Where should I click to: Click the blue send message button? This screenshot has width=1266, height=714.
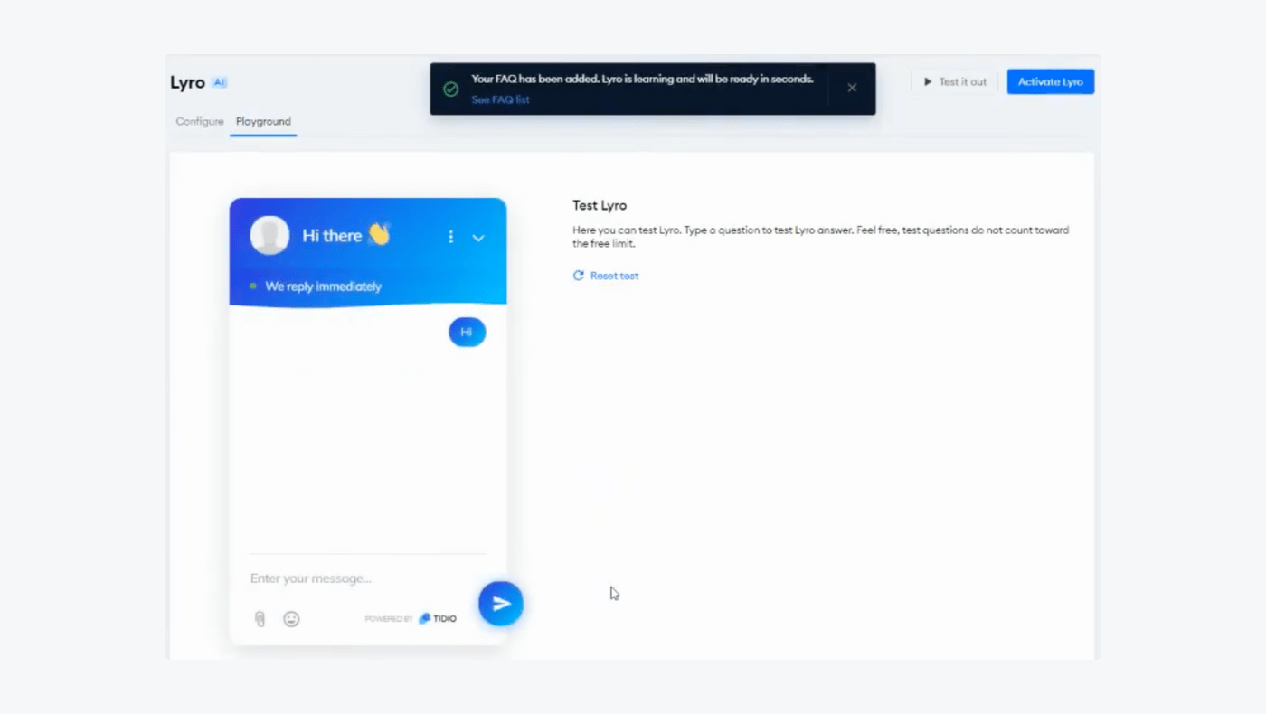[x=501, y=604]
